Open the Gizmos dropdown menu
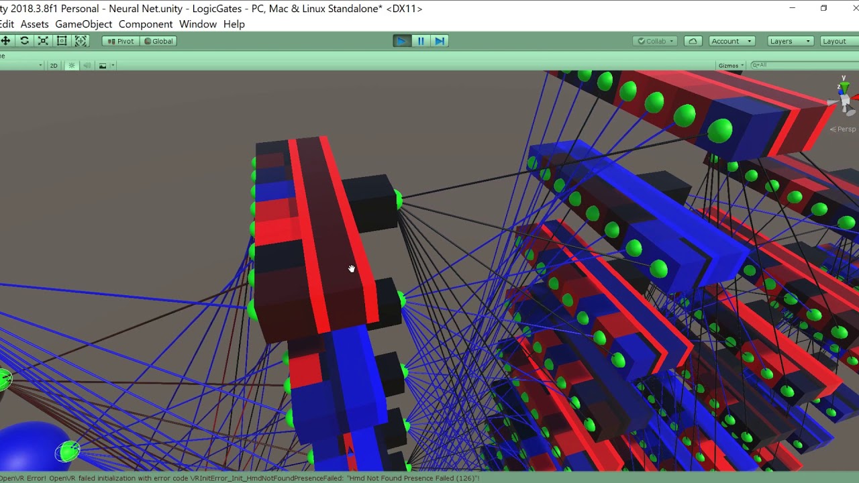 pyautogui.click(x=731, y=66)
